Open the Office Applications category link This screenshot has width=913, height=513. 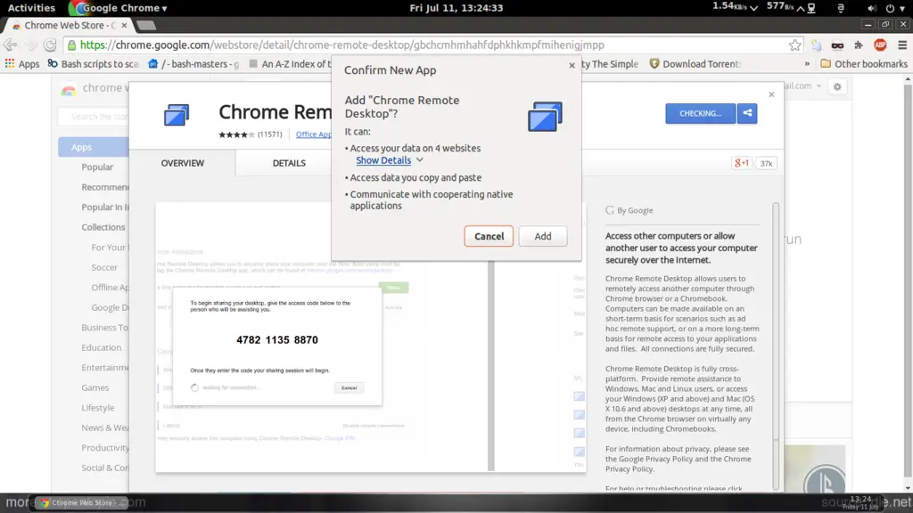(x=313, y=134)
